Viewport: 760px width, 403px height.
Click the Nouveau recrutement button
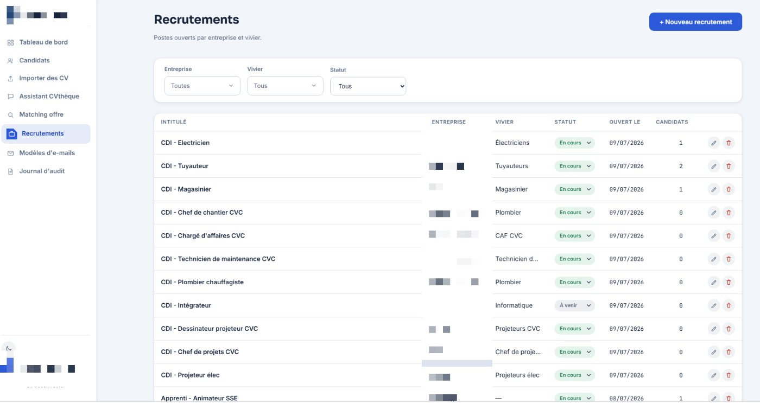click(695, 22)
